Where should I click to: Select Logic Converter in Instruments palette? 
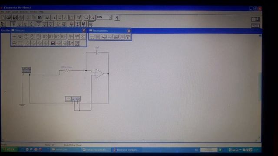click(128, 37)
